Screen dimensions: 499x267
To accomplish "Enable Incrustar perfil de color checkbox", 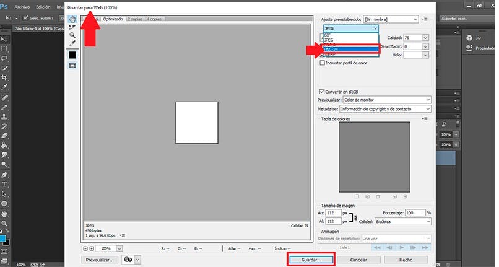I will [x=322, y=63].
